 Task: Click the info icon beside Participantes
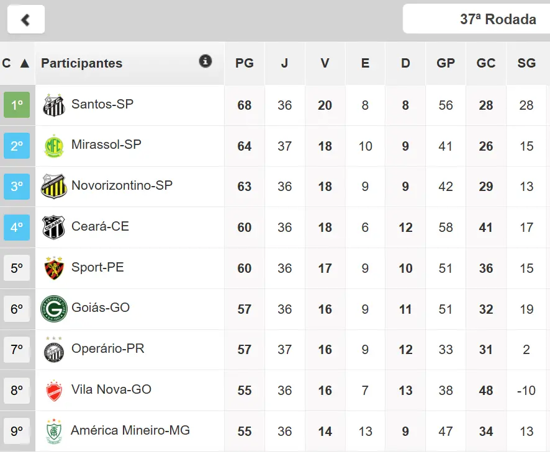205,61
